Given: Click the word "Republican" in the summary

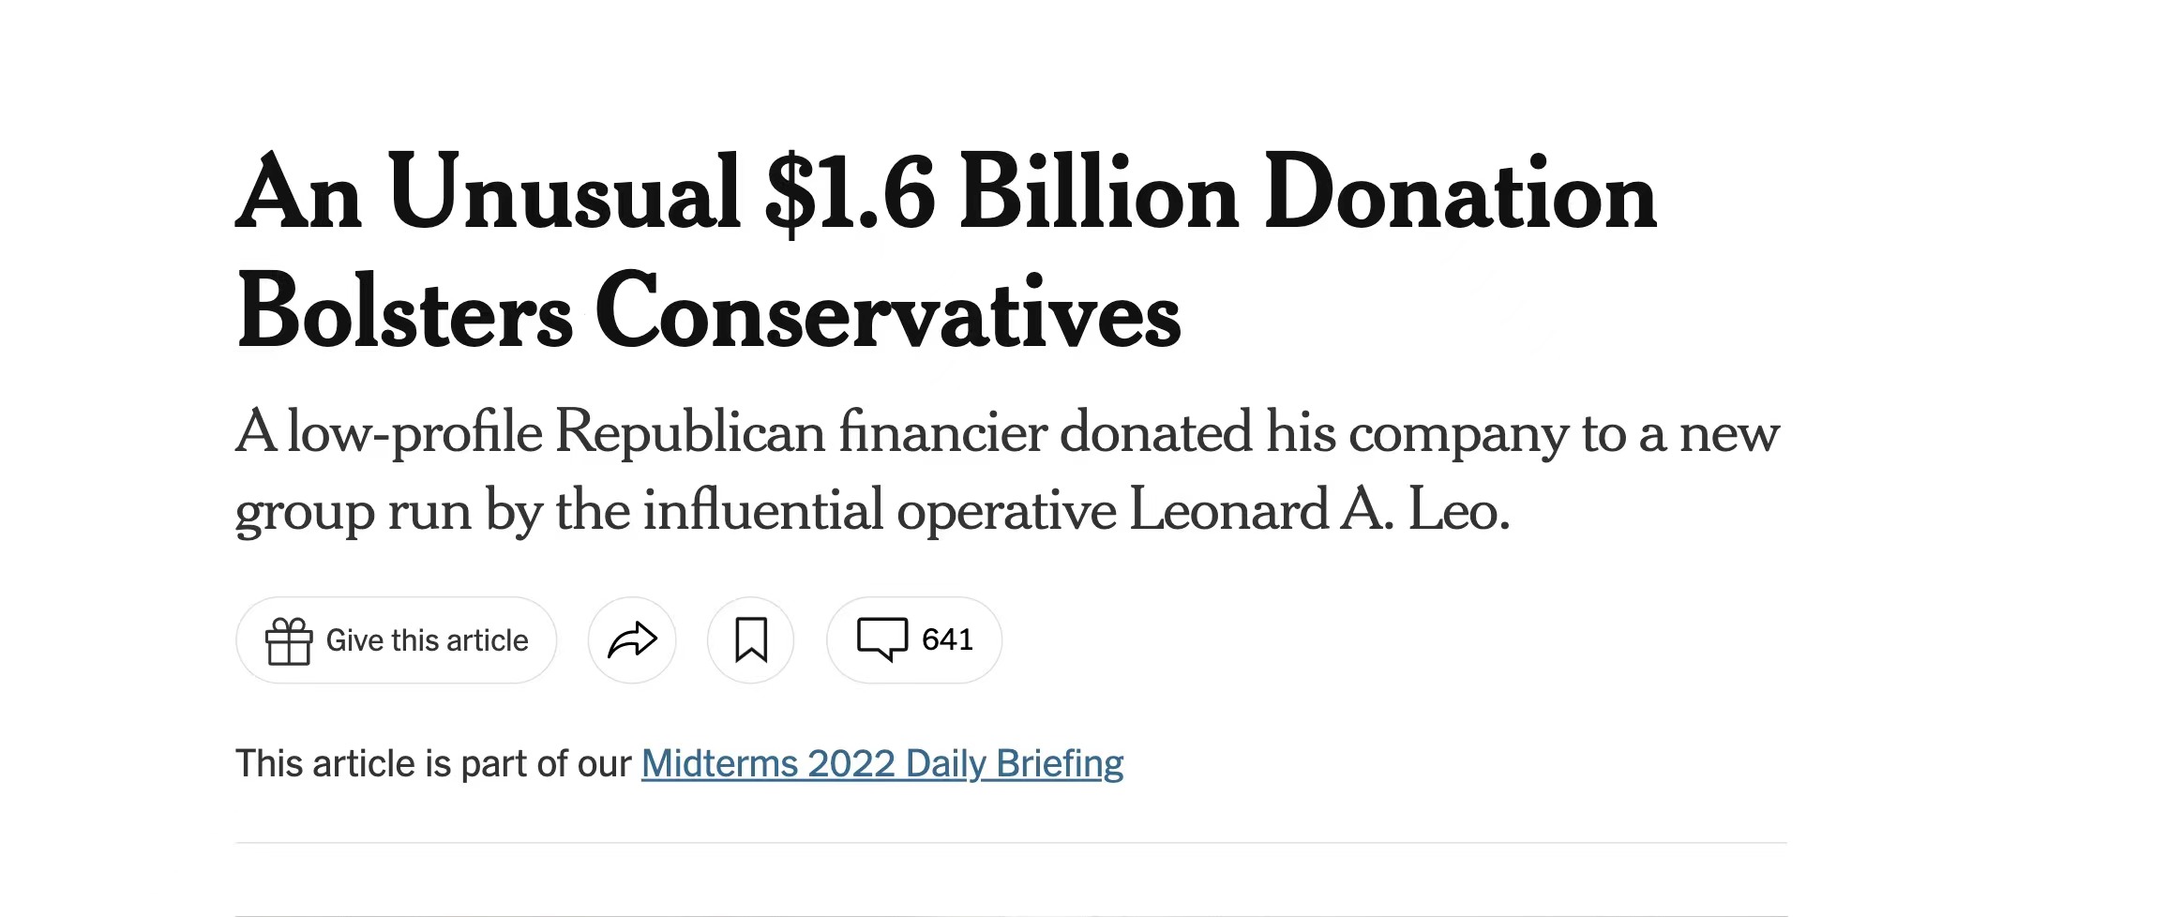Looking at the screenshot, I should [689, 432].
